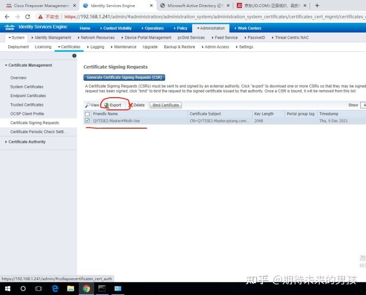Open Device Portal Management submenu

pos(146,38)
